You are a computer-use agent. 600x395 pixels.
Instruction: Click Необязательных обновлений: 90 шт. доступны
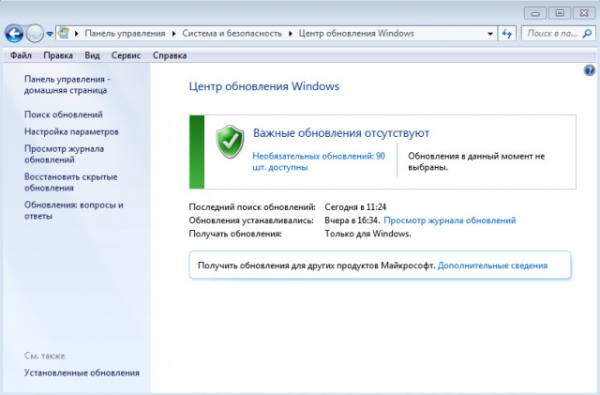point(319,161)
